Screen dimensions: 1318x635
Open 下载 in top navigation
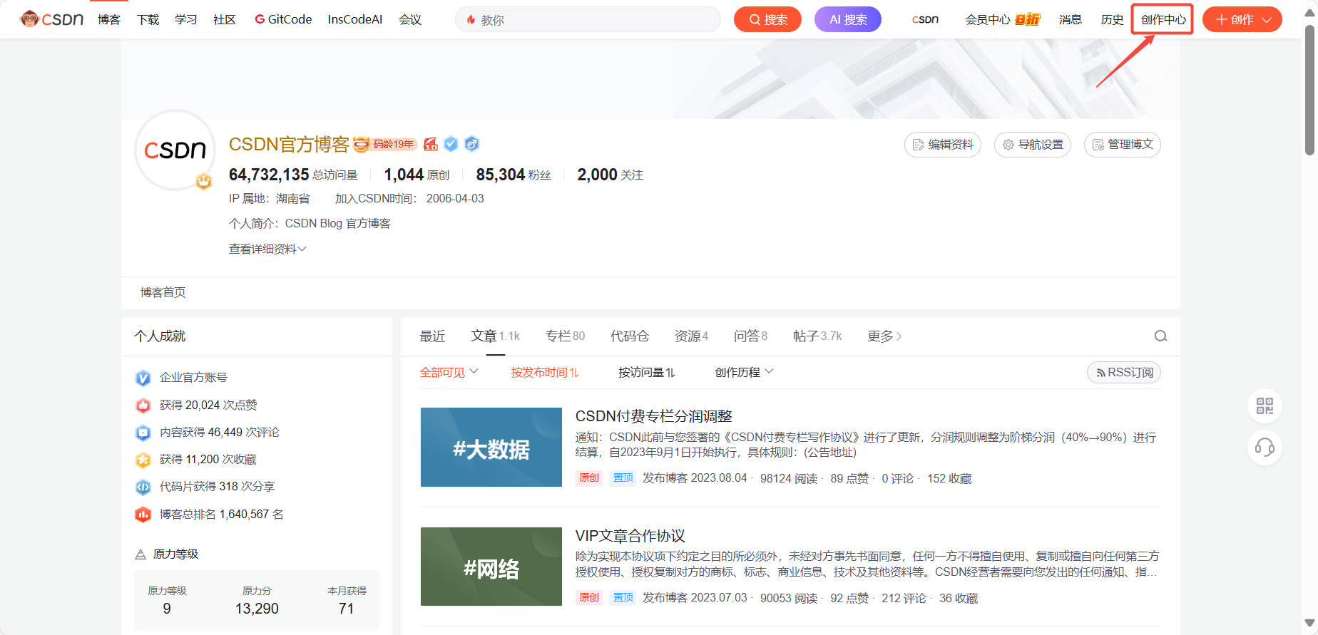click(148, 19)
